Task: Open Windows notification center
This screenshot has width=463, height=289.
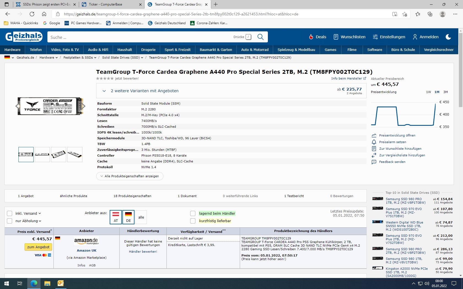Action: tap(454, 283)
